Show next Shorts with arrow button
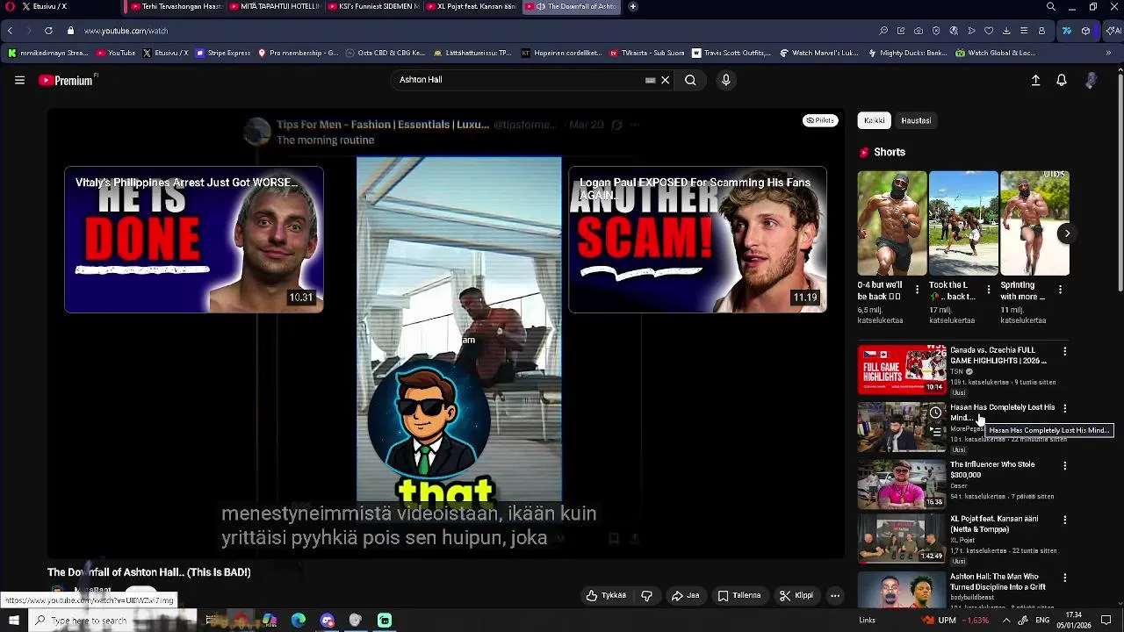Screen dimensions: 1124x632 1067,233
